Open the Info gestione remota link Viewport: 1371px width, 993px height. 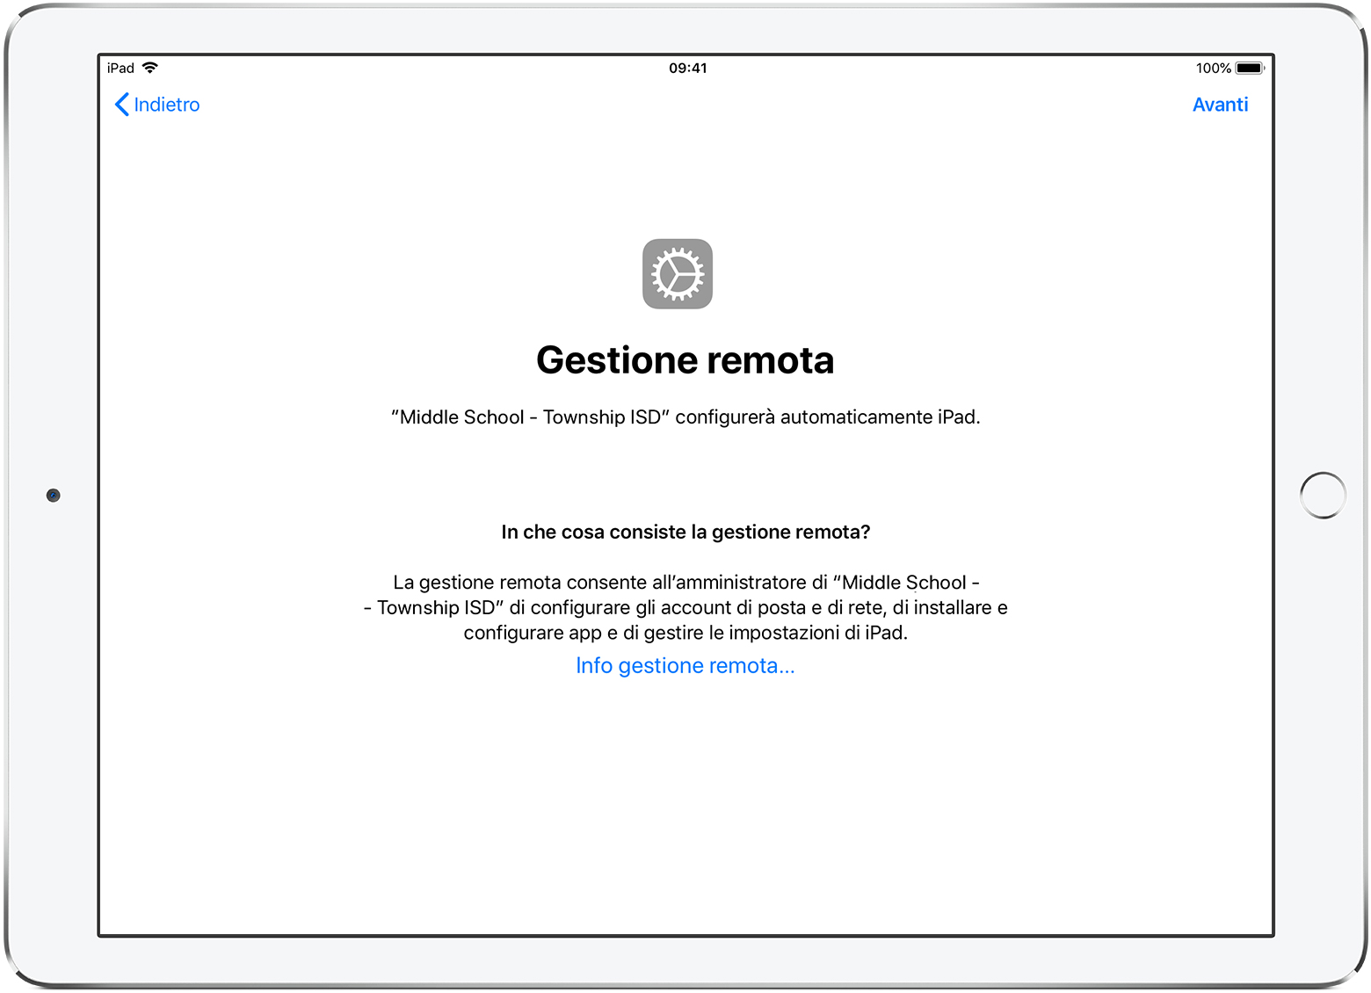tap(685, 666)
